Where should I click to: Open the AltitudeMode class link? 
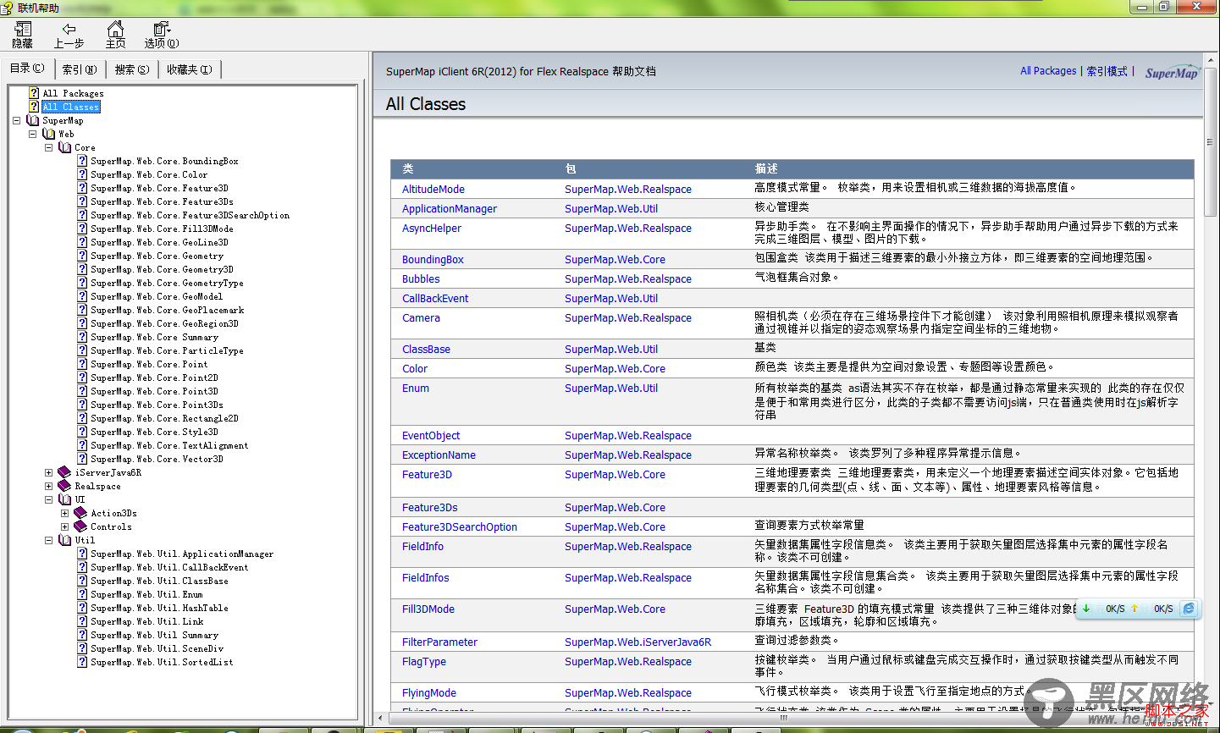(433, 189)
